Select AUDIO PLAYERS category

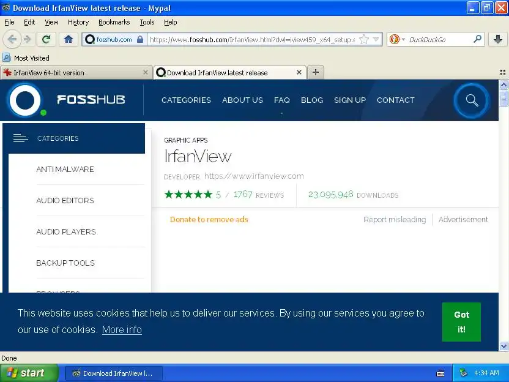(x=66, y=231)
